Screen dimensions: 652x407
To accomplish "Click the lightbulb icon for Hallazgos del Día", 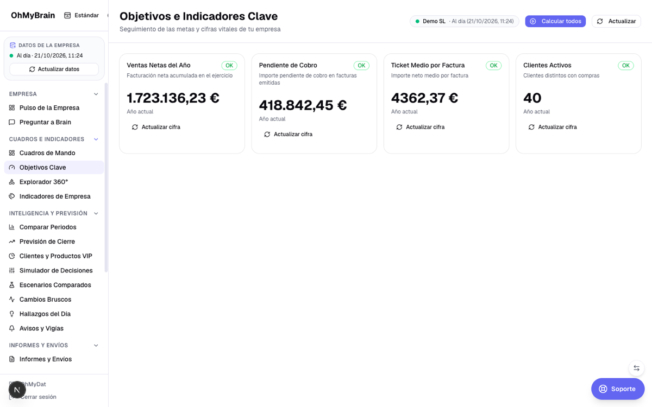I will tap(12, 314).
